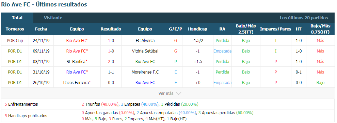Screen dimensions: 337x123
Task: Click the Handicap column header
Action: pyautogui.click(x=197, y=29)
